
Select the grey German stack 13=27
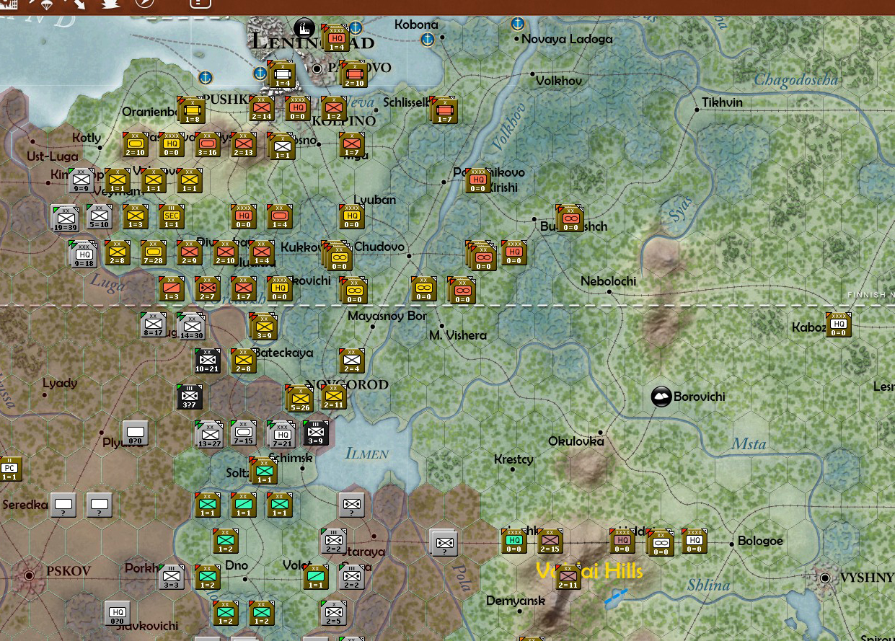point(210,435)
